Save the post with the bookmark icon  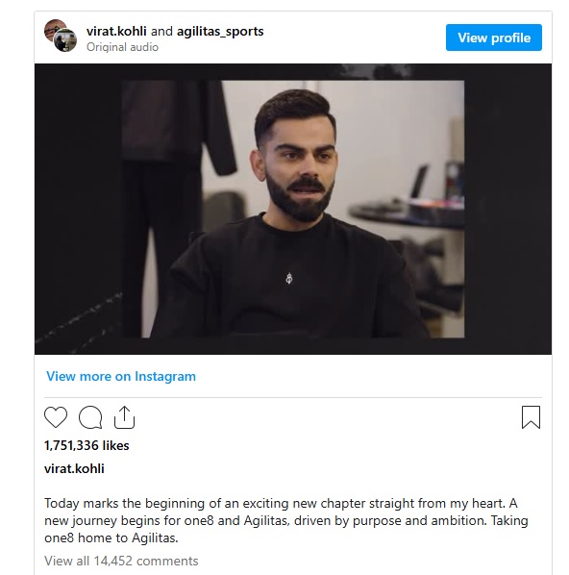coord(531,417)
